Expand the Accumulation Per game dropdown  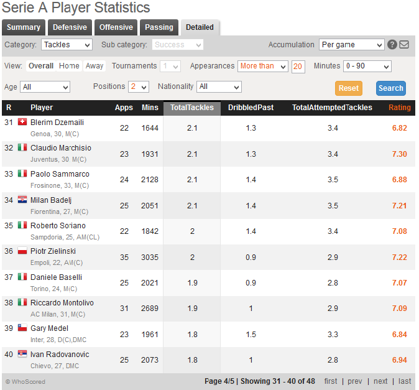pos(352,45)
